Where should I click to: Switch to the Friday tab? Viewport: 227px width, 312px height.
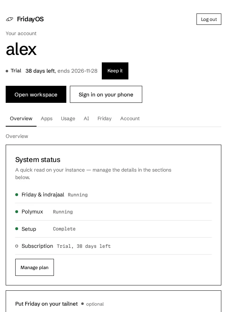click(x=104, y=118)
